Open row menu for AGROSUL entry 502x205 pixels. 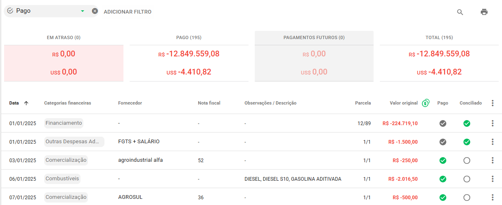tap(493, 197)
